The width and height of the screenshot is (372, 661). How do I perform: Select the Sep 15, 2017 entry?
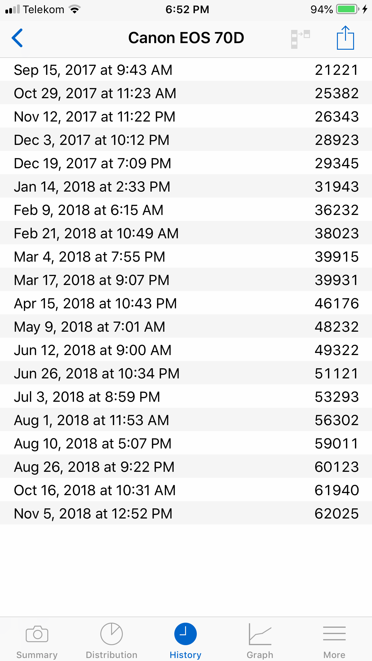point(186,70)
